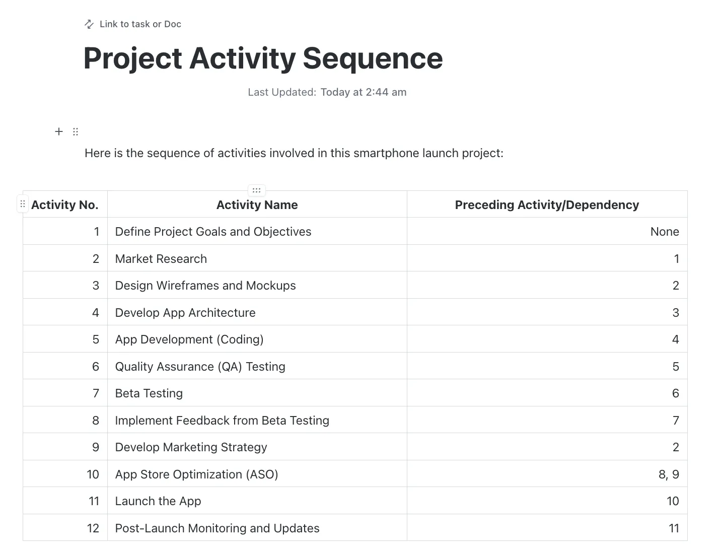Select the 'Launch the App' cell
721x553 pixels.
pyautogui.click(x=257, y=501)
